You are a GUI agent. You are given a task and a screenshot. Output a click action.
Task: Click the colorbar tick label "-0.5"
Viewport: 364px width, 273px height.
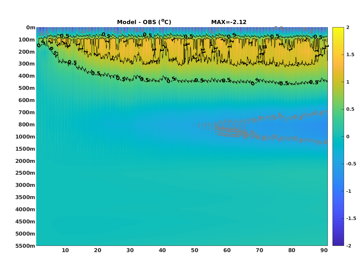[351, 164]
